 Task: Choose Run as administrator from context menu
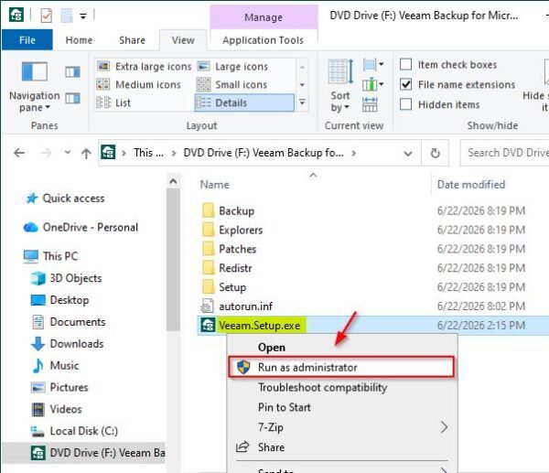tap(341, 367)
